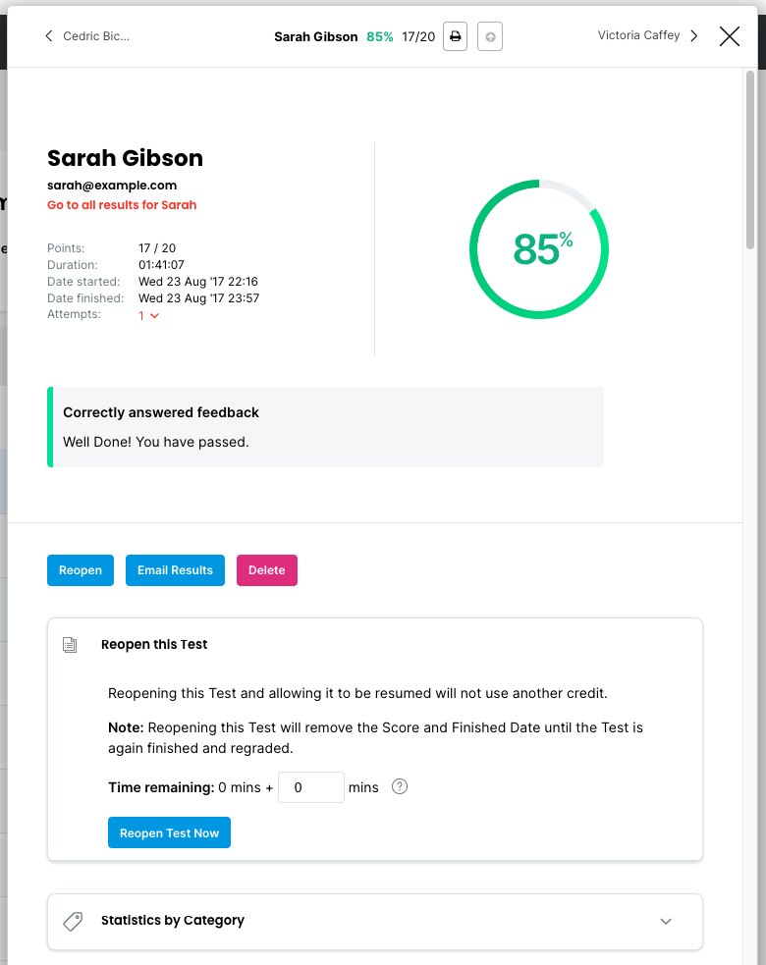Click the pink Delete button
Screen dimensions: 766x965
[x=266, y=570]
